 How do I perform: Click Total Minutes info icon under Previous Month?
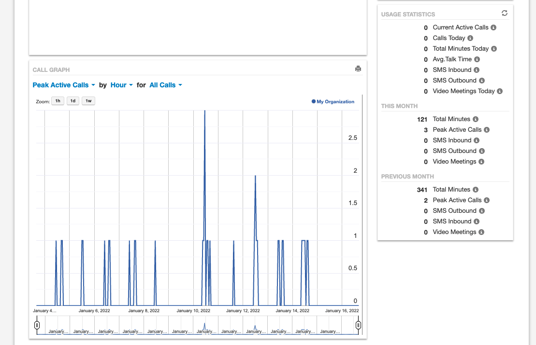tap(476, 190)
